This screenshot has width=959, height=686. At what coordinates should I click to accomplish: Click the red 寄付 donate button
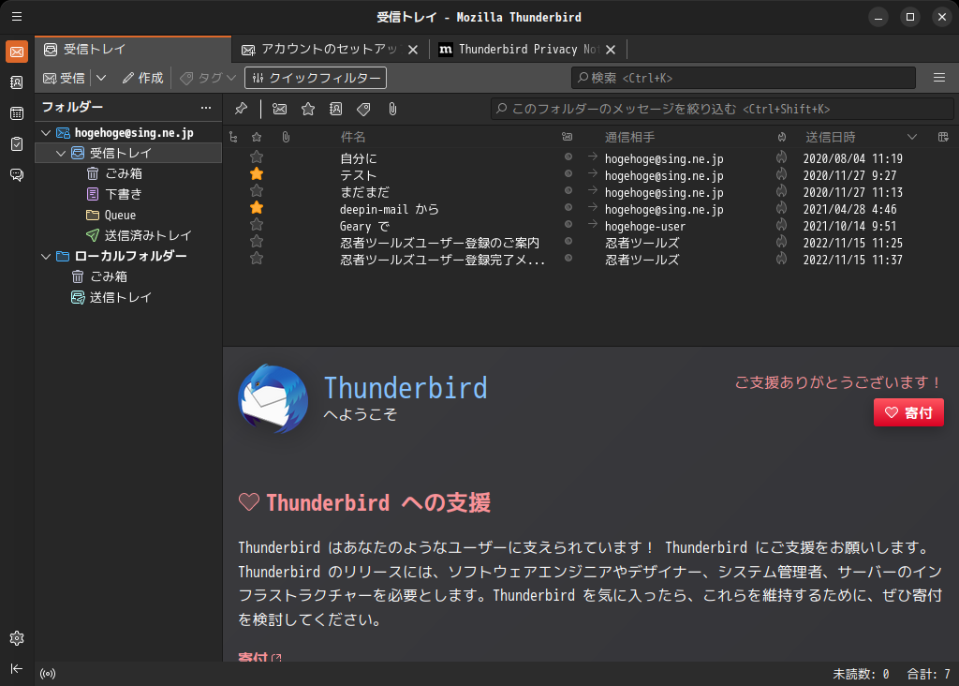(x=908, y=412)
